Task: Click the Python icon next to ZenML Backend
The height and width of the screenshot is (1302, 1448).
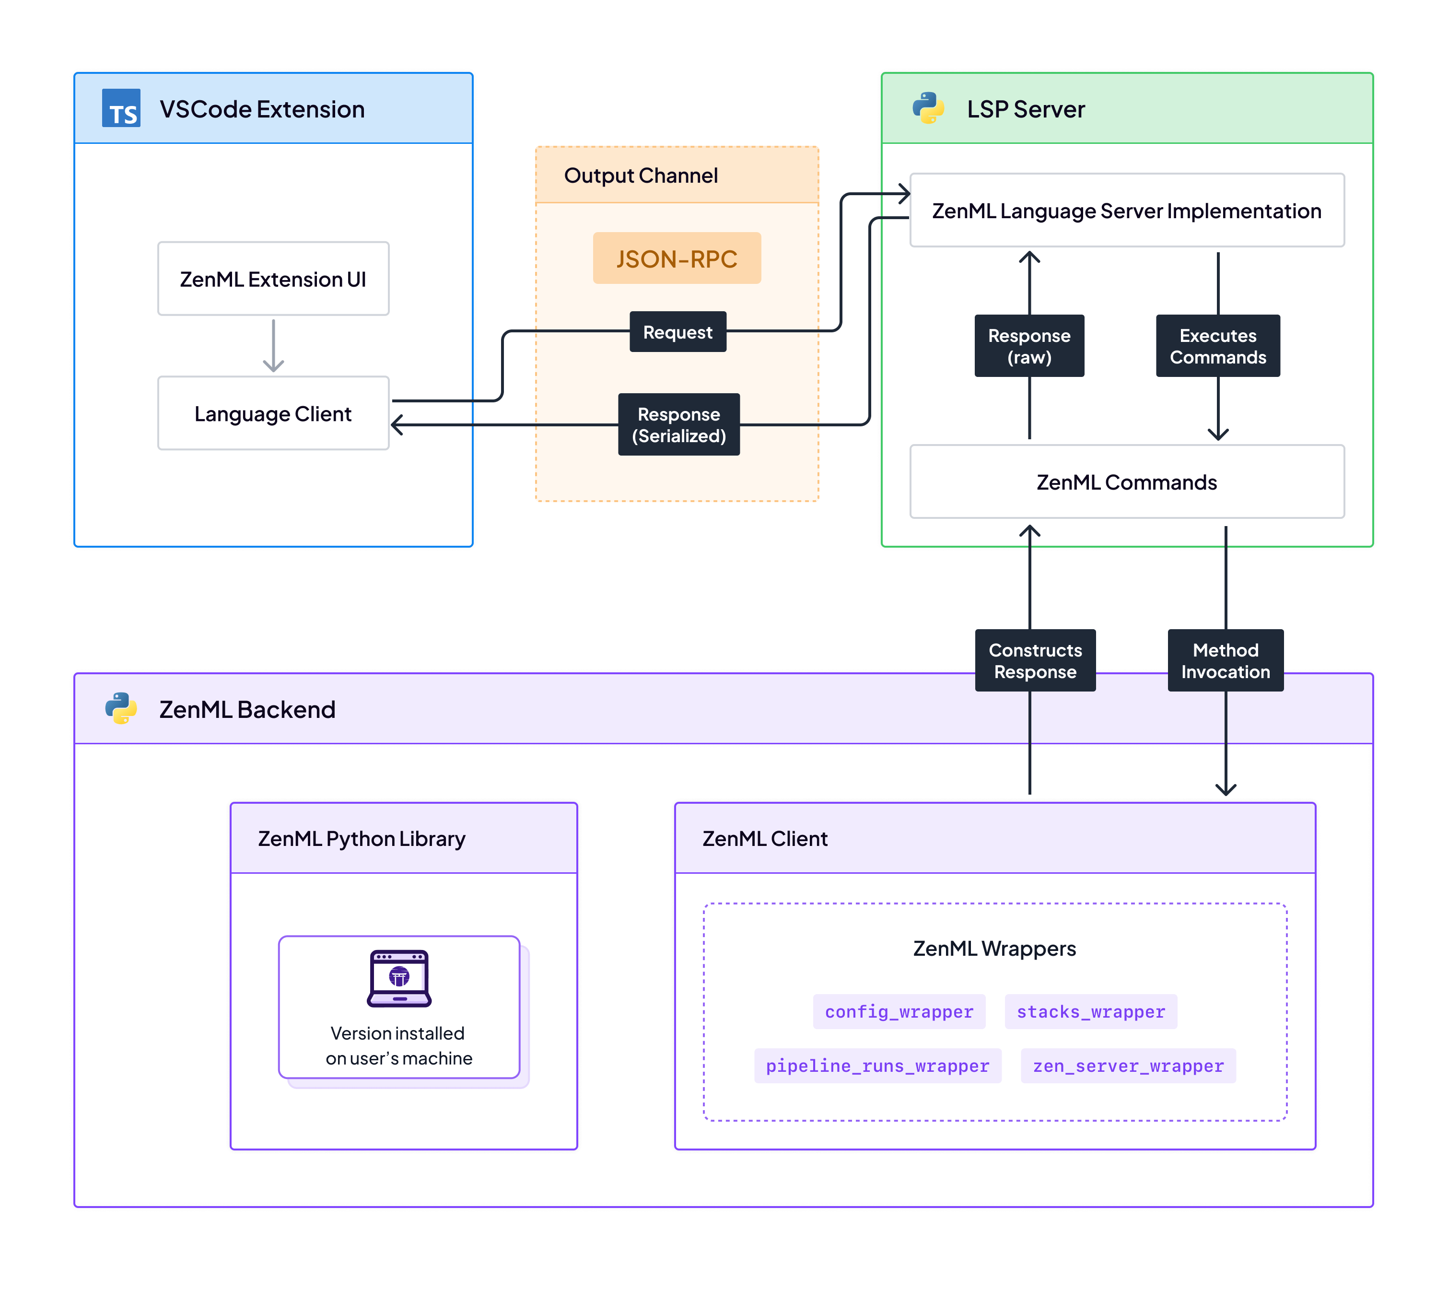Action: coord(120,709)
